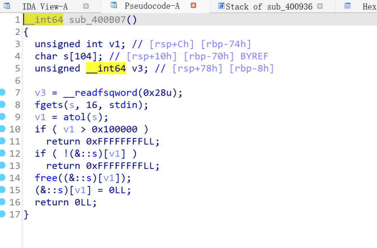Image resolution: width=377 pixels, height=248 pixels.
Task: Click the Stack of sub_400936 tab icon
Action: [221, 6]
